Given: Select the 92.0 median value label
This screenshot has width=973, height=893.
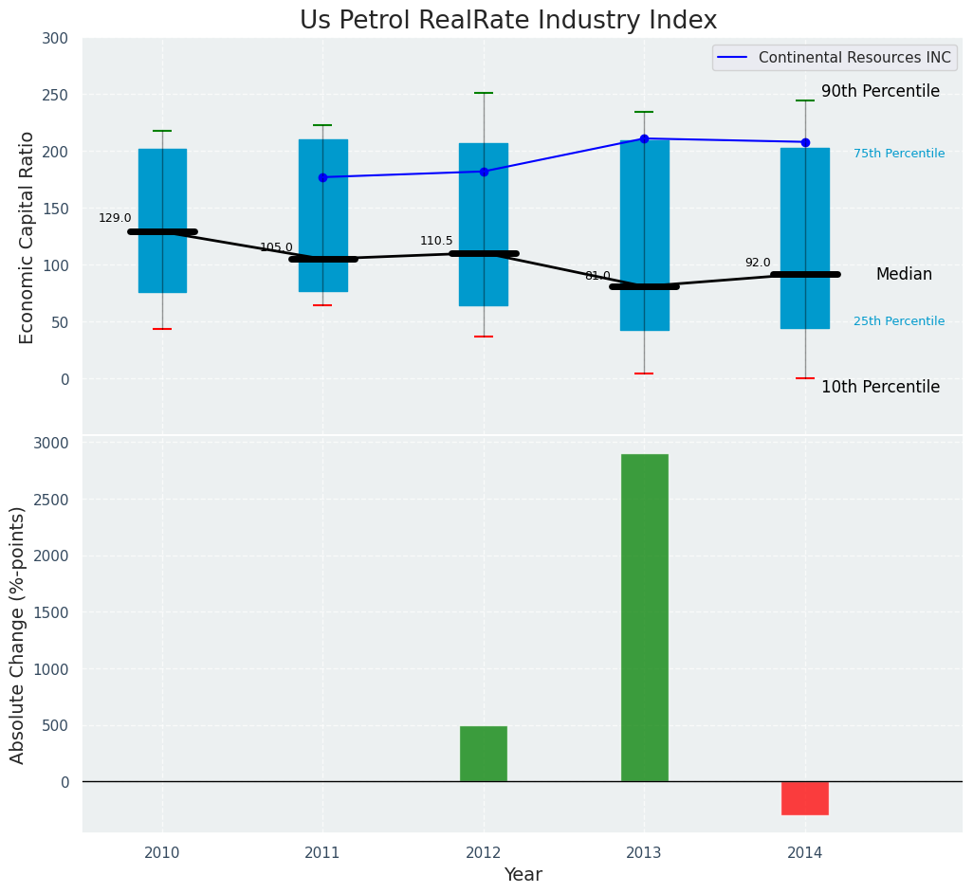Looking at the screenshot, I should click(758, 263).
